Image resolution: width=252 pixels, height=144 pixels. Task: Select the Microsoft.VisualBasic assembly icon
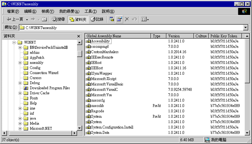[88, 84]
